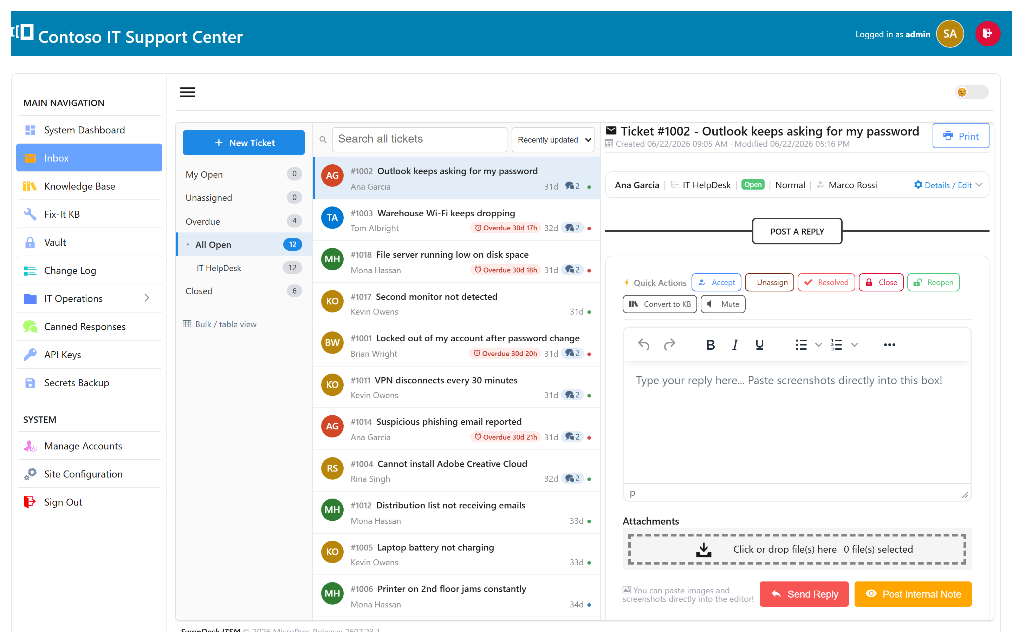Open Secrets Backup
The height and width of the screenshot is (632, 1012).
[x=89, y=382]
